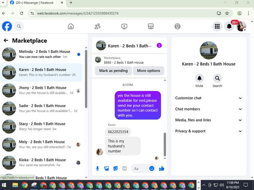Image resolution: width=254 pixels, height=190 pixels.
Task: Search in conversation via magnifier icon
Action: [x=217, y=78]
